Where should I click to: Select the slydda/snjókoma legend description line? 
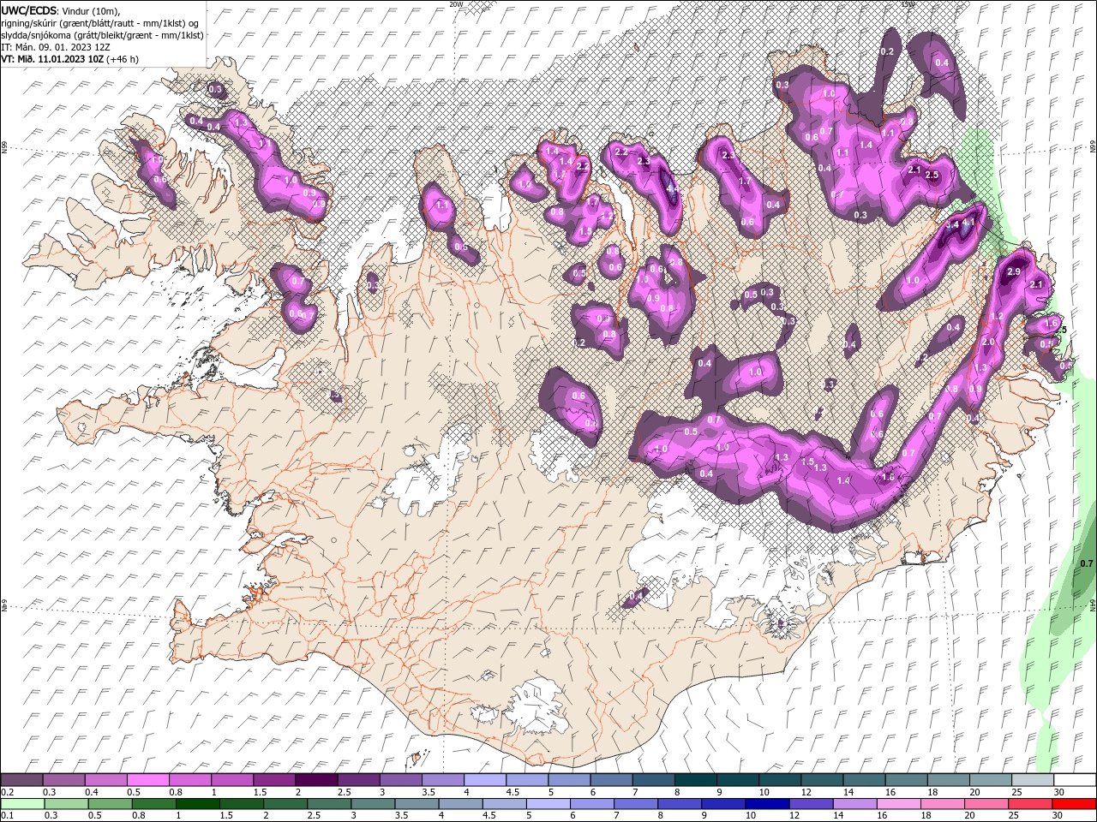tap(103, 35)
